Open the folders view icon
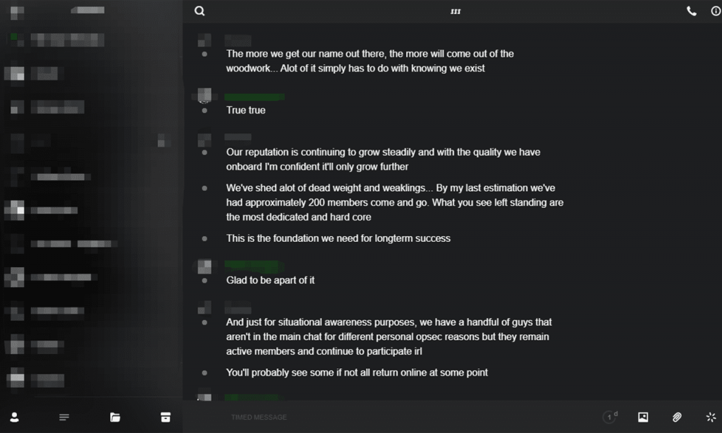Screen dimensions: 722x433 click(115, 417)
